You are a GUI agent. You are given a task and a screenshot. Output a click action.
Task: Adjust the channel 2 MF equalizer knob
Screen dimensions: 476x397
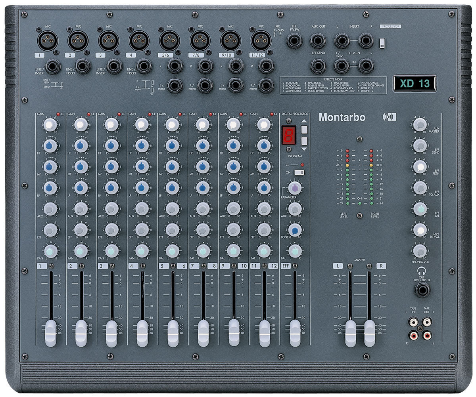(x=81, y=166)
